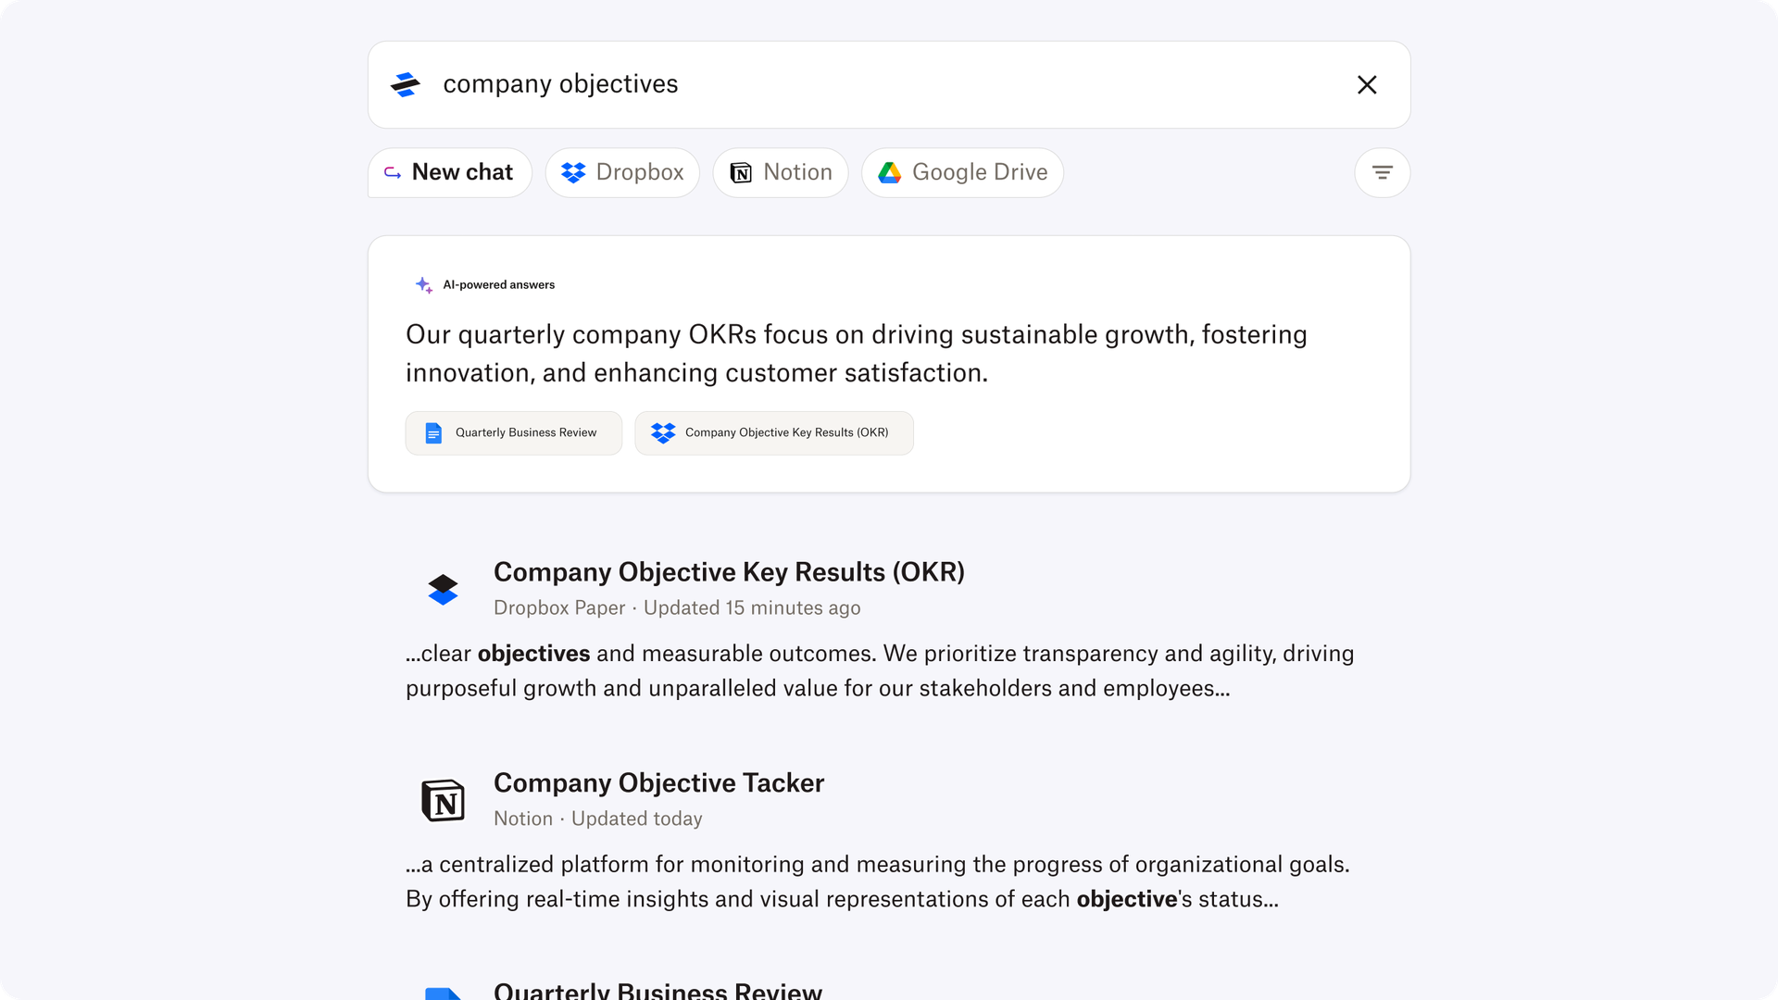Clear the search query with the X
The width and height of the screenshot is (1778, 1000).
pos(1367,84)
